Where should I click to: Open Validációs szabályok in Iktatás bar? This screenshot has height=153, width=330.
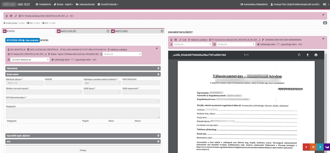point(117,50)
